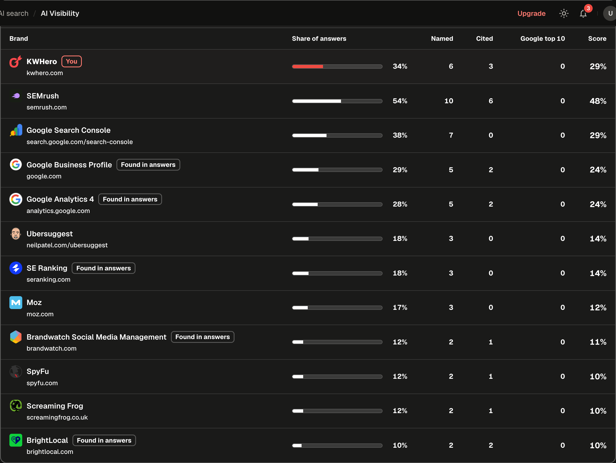
Task: Click the AI Visibility breadcrumb
Action: [60, 13]
